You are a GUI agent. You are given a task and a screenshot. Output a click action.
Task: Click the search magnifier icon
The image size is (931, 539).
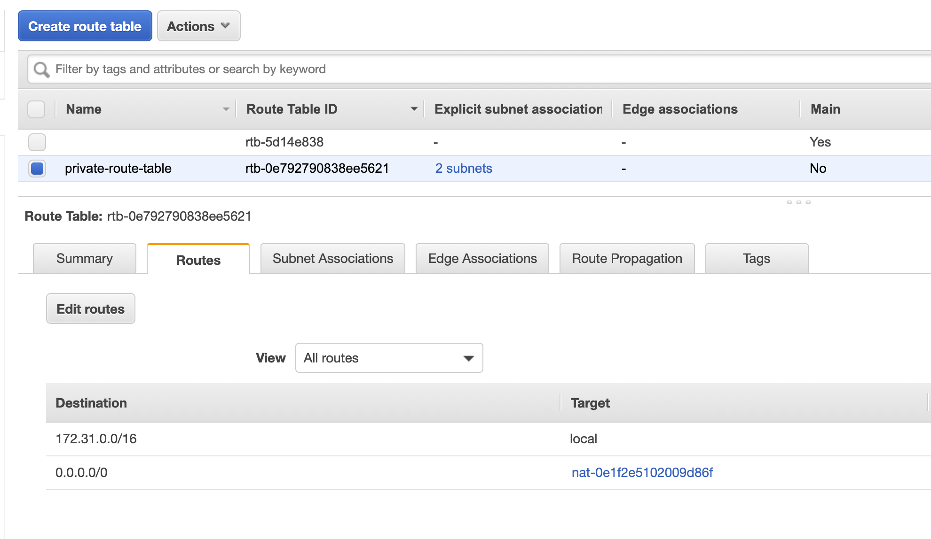pyautogui.click(x=41, y=70)
